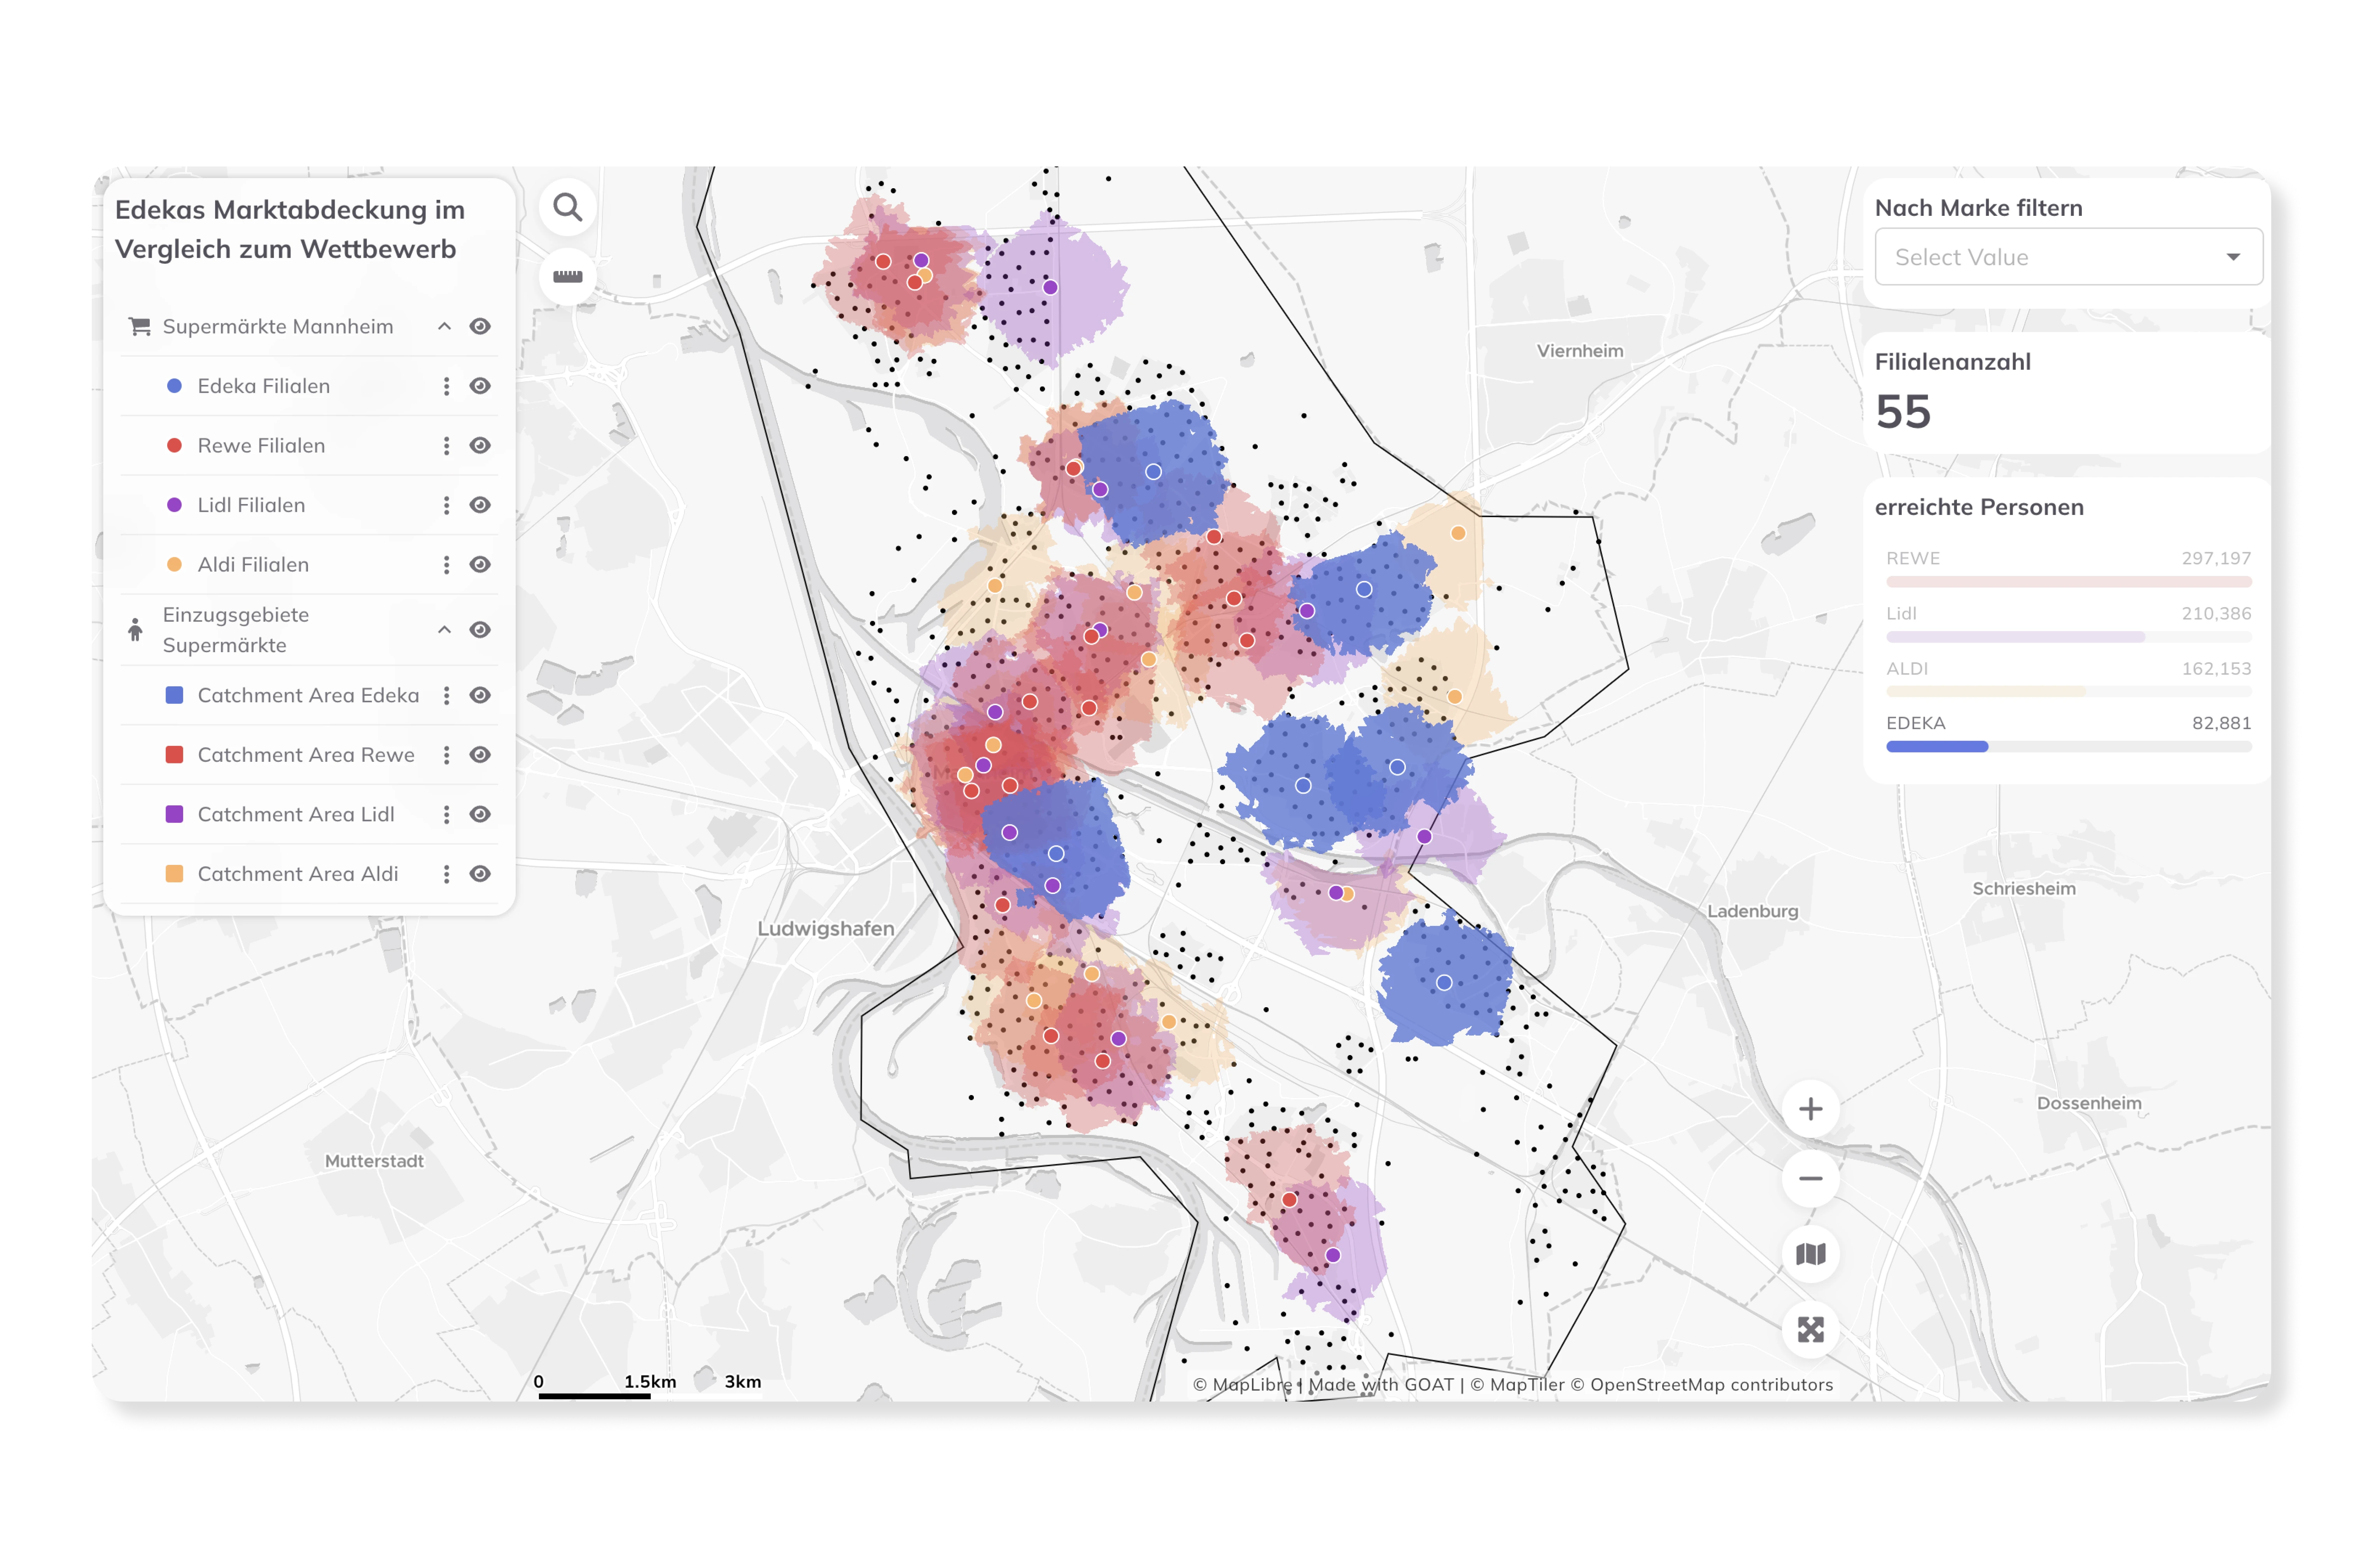
Task: Open options menu for Catchment Area Rewe
Action: click(446, 755)
